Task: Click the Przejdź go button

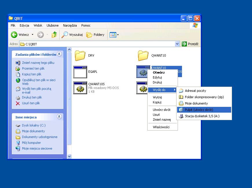Action: (190, 44)
